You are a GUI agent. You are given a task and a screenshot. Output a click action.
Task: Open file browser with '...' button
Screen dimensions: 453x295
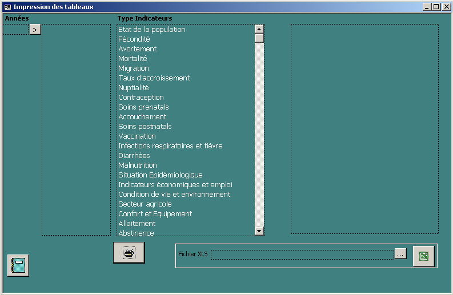click(400, 254)
